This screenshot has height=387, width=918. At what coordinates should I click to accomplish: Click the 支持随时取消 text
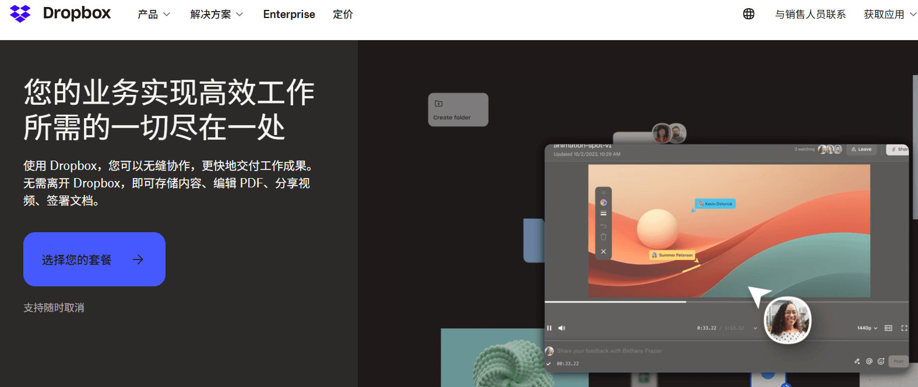click(54, 307)
